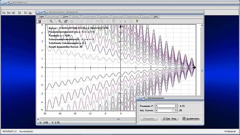
Task: Click the zoom out magnifier icon
Action: click(x=51, y=21)
